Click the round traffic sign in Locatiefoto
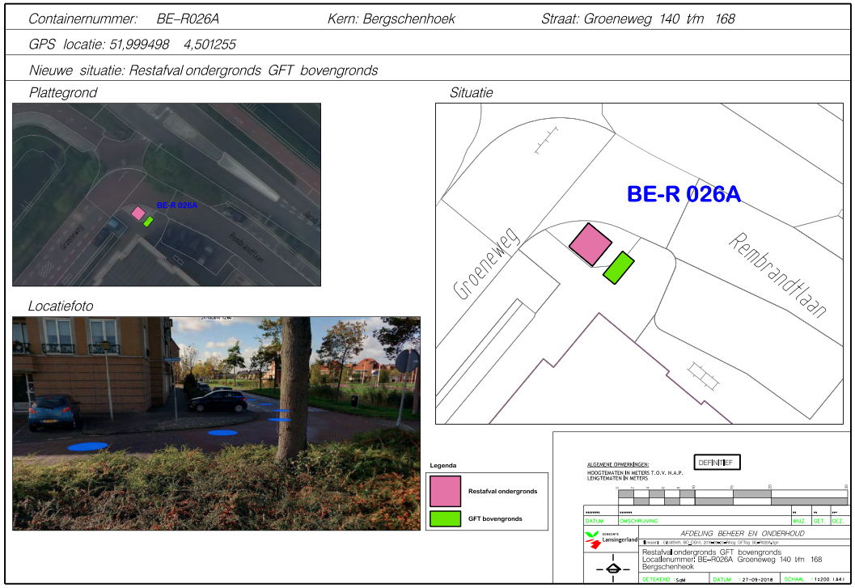Viewport: 855px width, 588px height. pyautogui.click(x=413, y=362)
